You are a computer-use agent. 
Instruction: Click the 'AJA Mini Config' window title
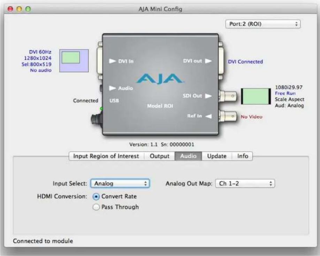pos(160,9)
